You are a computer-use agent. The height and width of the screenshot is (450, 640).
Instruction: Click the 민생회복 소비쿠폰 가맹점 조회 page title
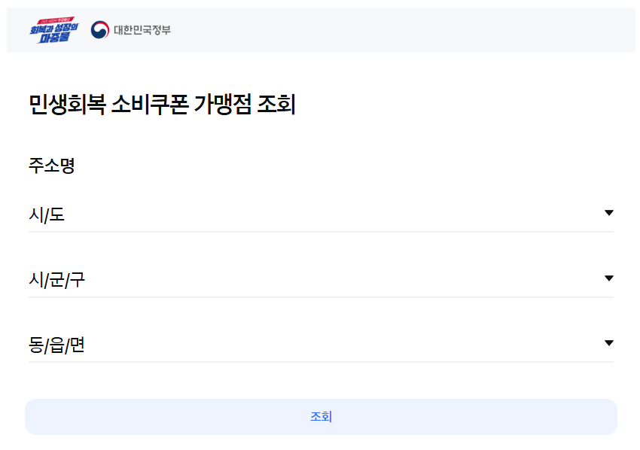point(163,105)
